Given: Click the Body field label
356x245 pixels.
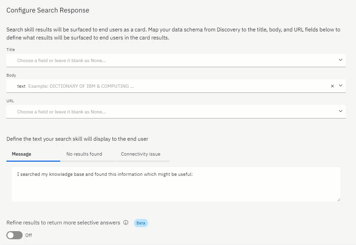Looking at the screenshot, I should tap(11, 75).
